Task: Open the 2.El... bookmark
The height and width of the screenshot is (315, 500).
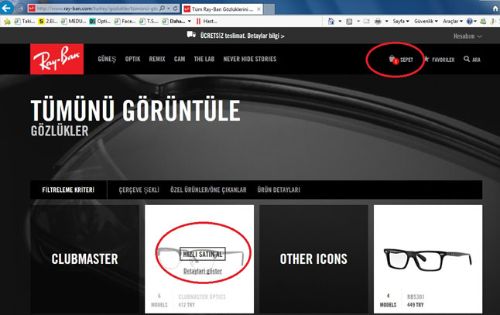Action: [48, 22]
